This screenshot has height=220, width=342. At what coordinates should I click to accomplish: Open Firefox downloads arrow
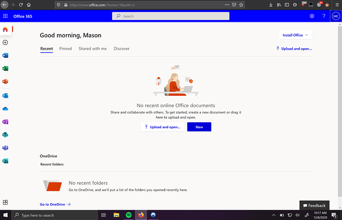[x=271, y=4]
